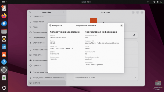This screenshot has width=164, height=92.
Task: Open Управление цветом settings
Action: 38,60
